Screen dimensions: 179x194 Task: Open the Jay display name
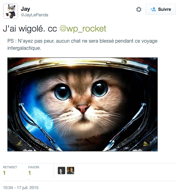click(x=25, y=9)
